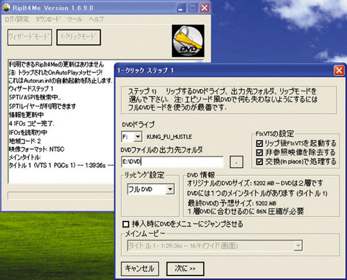Open the ヘルプ menu
Viewport: 347px width, 280px height.
pos(96,19)
